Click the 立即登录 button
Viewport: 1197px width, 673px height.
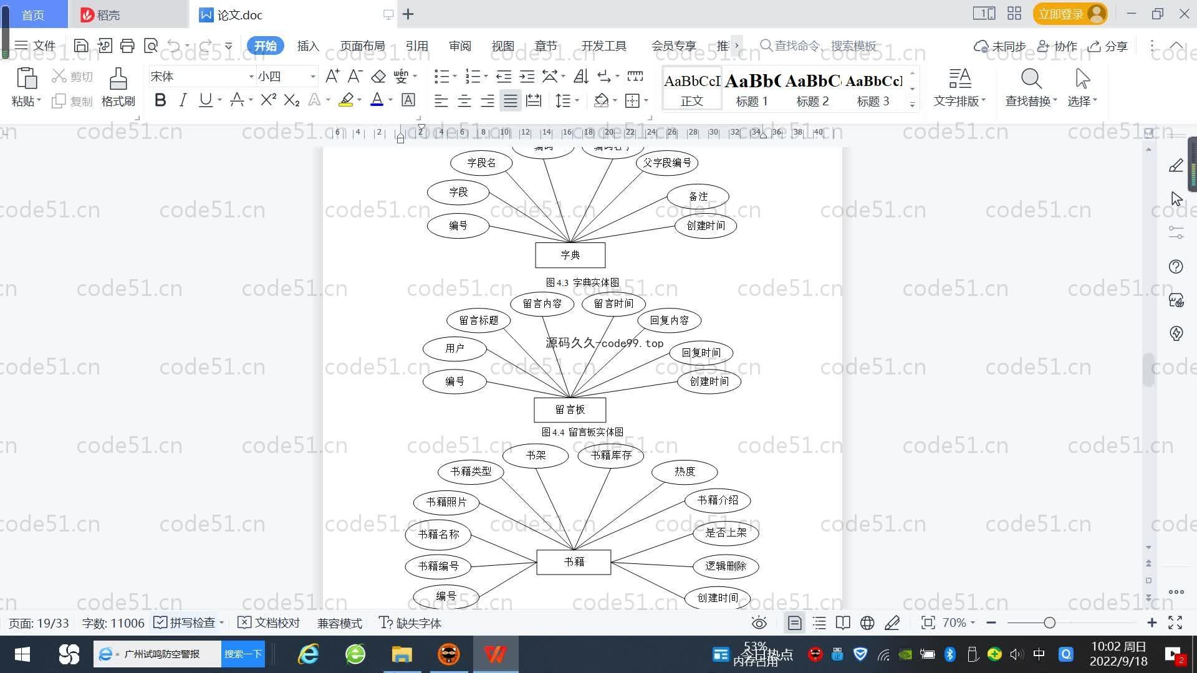pos(1070,14)
